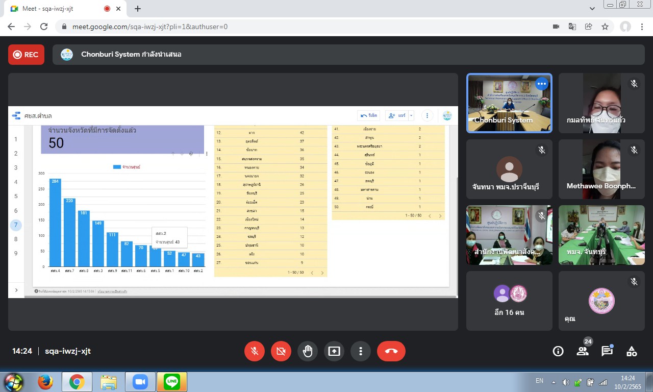This screenshot has width=653, height=392.
Task: Open LINE app from the taskbar
Action: pos(172,382)
